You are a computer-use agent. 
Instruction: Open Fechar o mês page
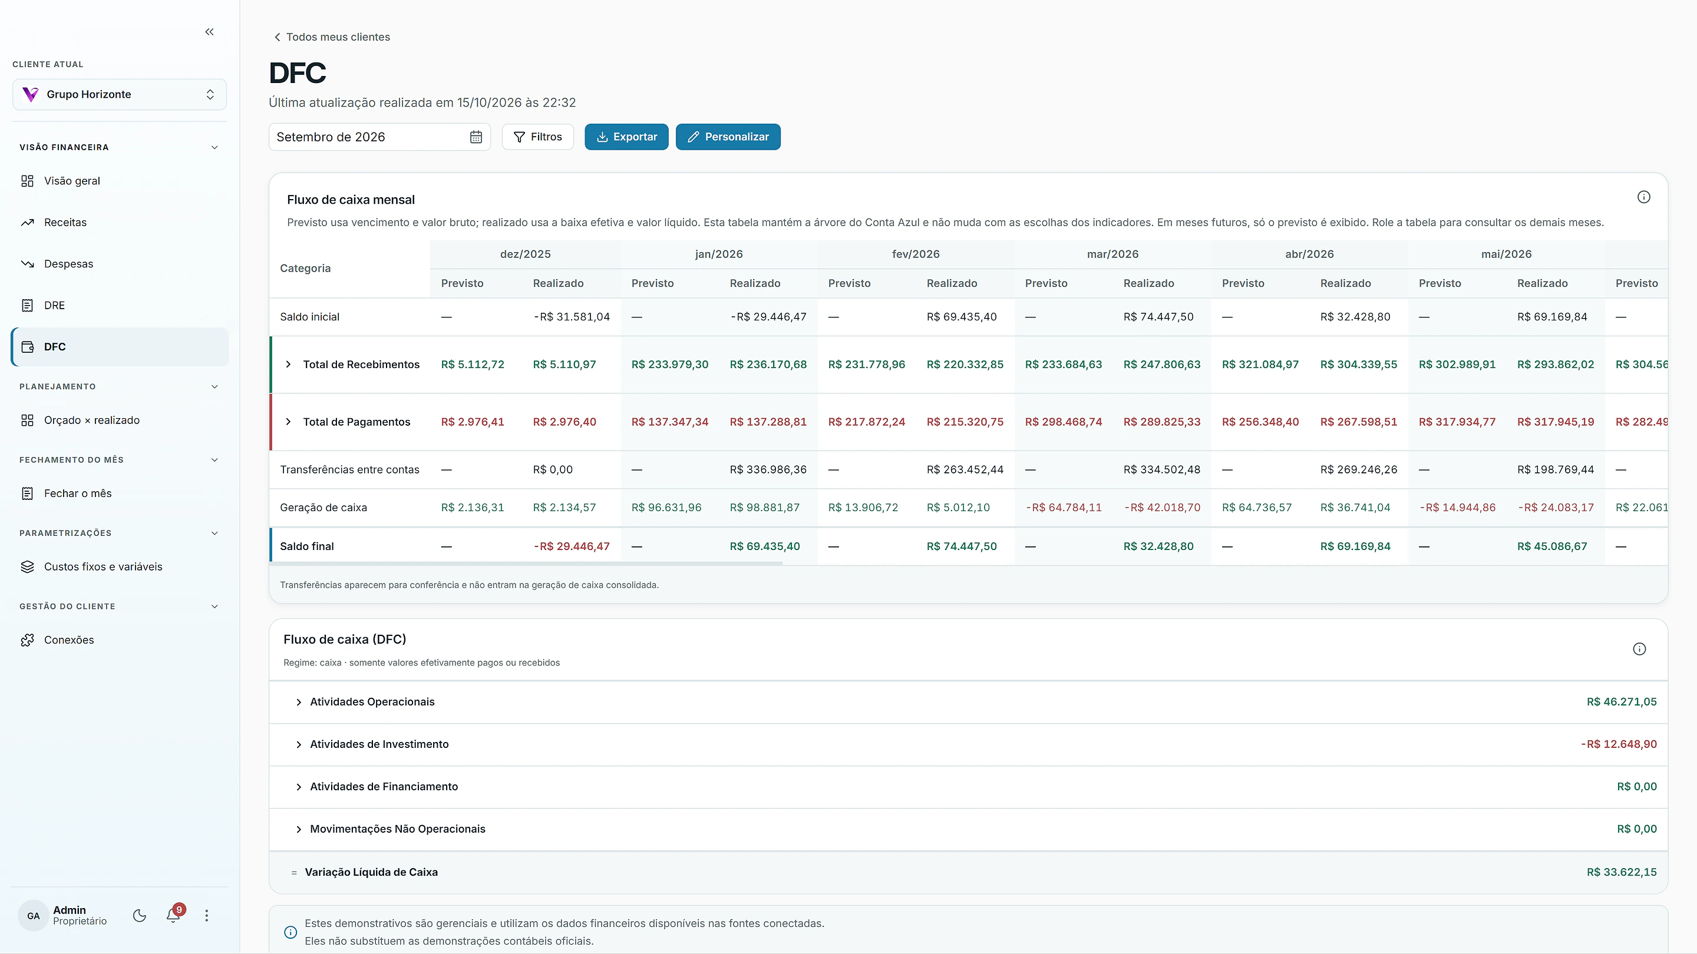tap(119, 493)
